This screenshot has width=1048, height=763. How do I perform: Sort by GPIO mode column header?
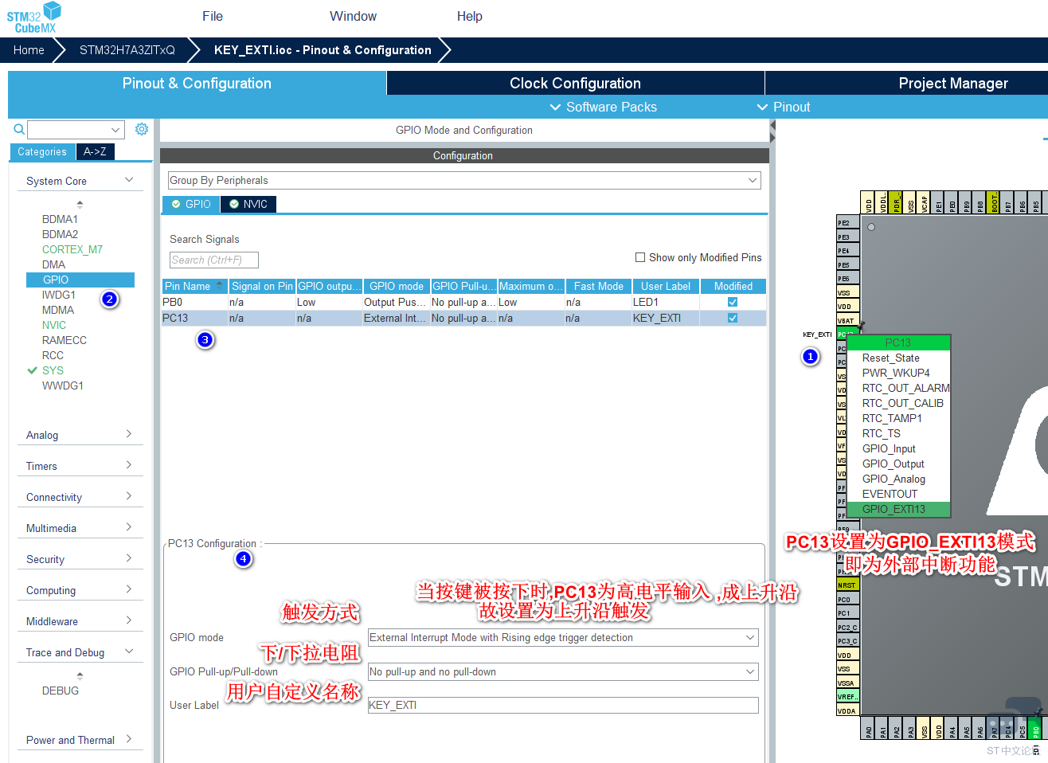tap(397, 286)
